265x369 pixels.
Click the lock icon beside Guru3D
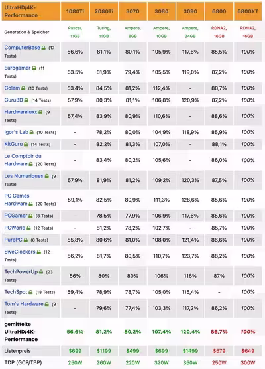(26, 100)
